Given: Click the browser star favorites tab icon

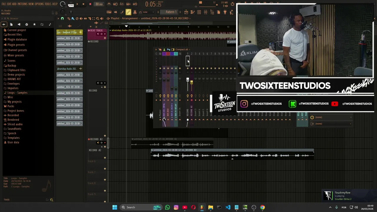Looking at the screenshot, I should pos(34,24).
